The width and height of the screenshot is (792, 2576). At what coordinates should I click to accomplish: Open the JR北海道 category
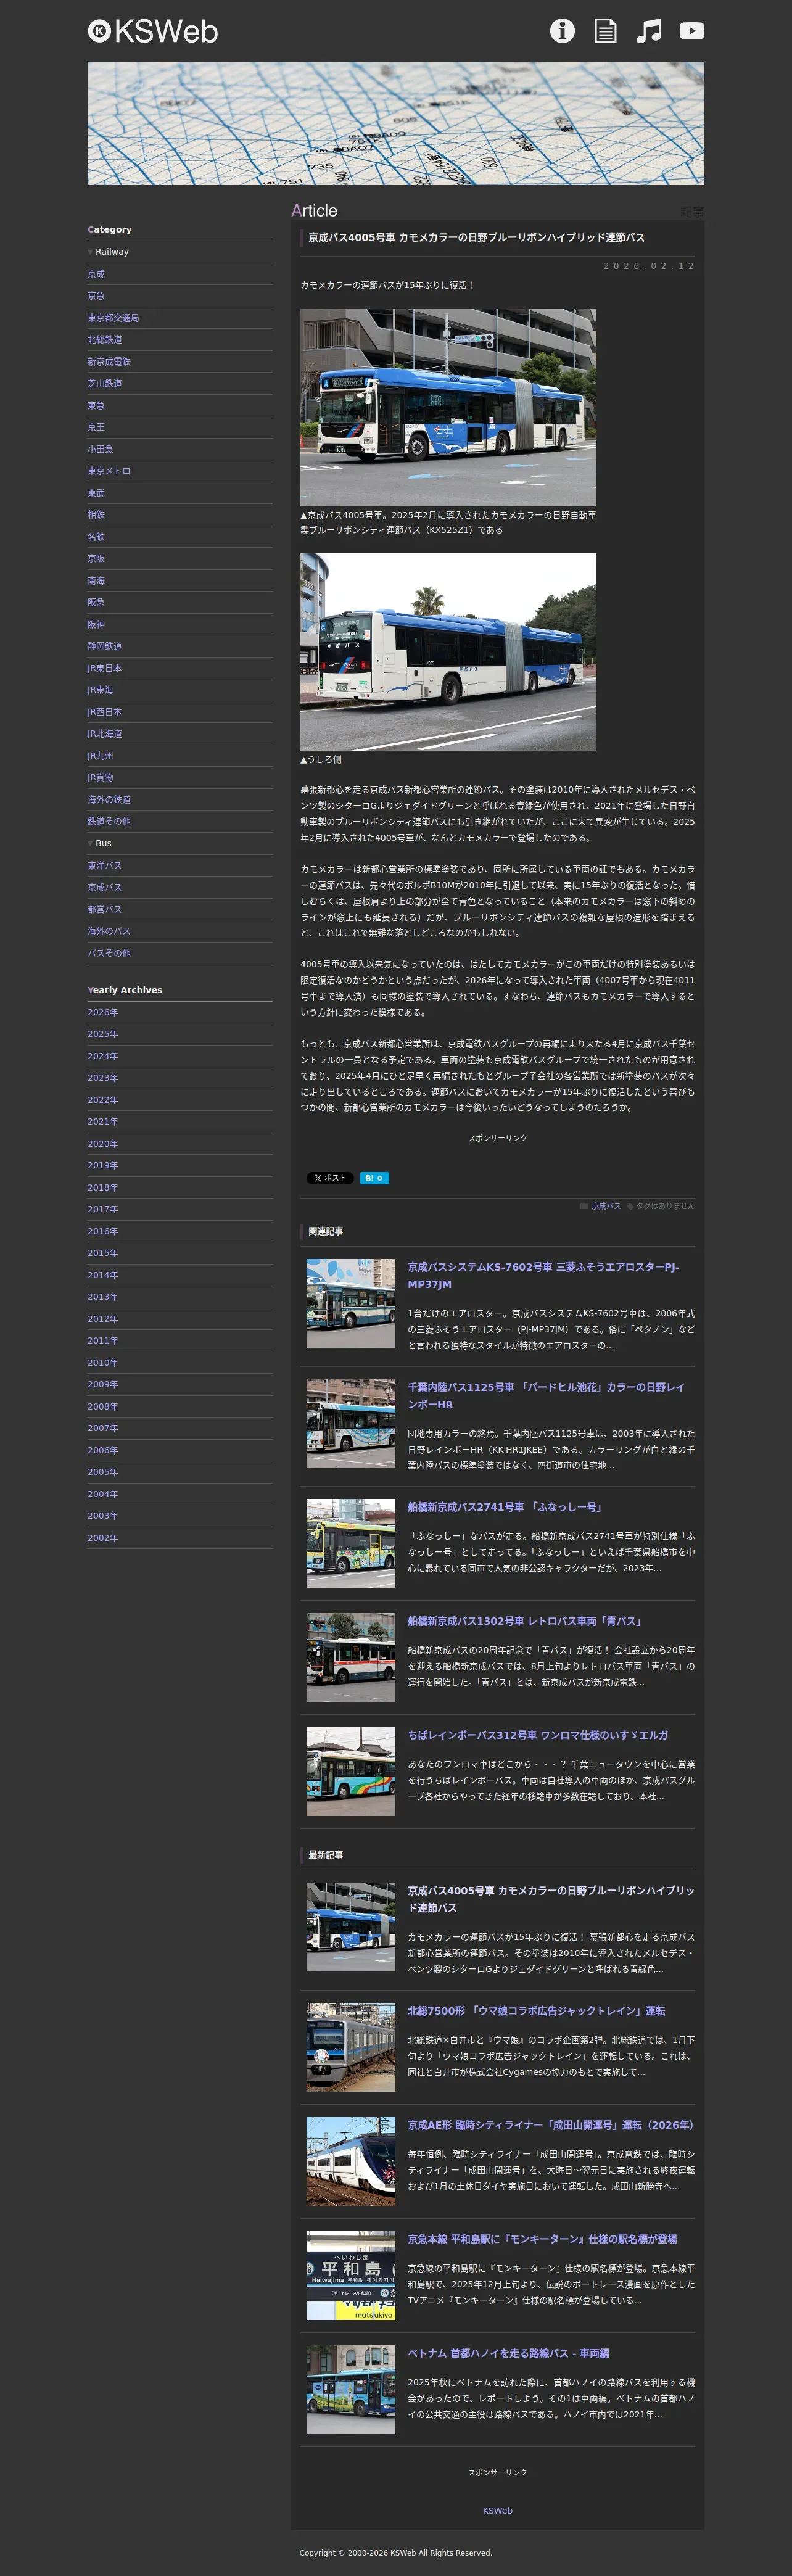(105, 734)
